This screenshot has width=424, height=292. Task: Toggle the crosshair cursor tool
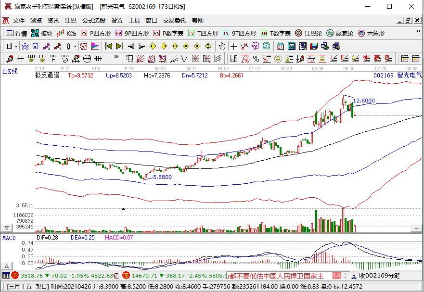point(233,46)
